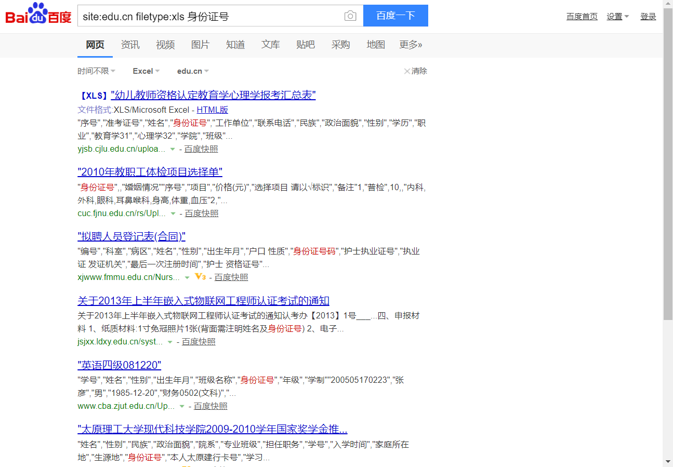Viewport: 673px width, 467px height.
Task: Open 百度快照 for www.cba.zjut.edu.cn result
Action: (210, 406)
